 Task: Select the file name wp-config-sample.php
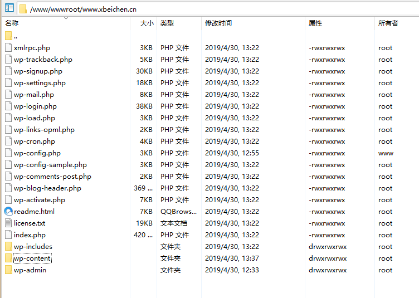(x=50, y=165)
